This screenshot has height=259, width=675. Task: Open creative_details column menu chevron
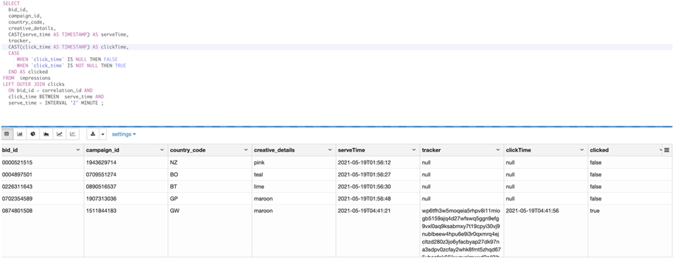pos(330,150)
